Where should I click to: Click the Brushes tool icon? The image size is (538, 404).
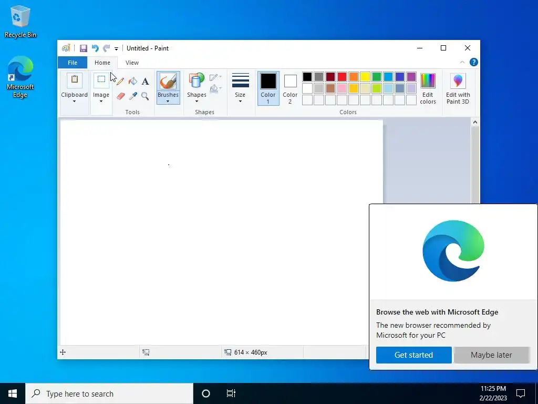(x=168, y=82)
